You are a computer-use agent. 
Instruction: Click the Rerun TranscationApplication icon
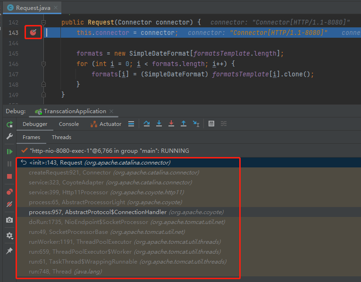pos(9,124)
